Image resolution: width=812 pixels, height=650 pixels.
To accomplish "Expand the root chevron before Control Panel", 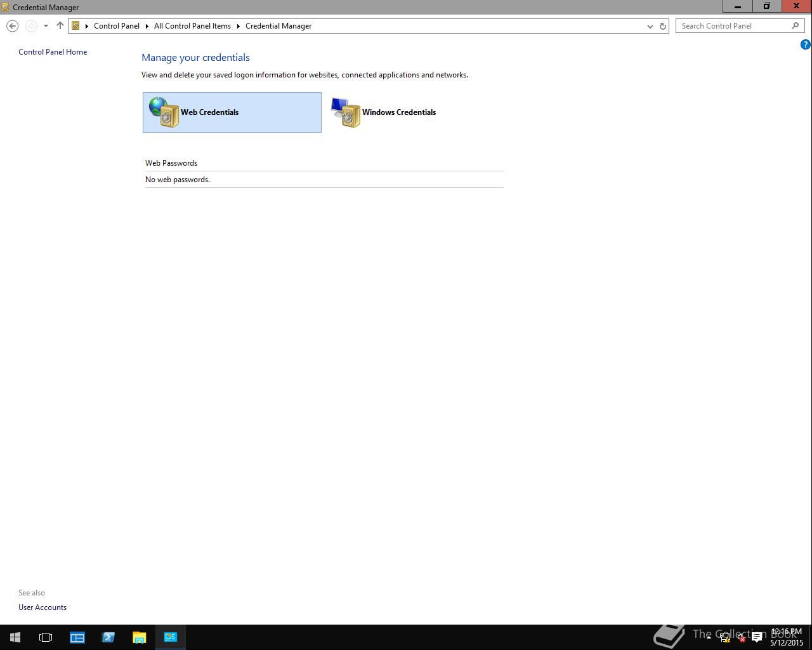I will [87, 26].
